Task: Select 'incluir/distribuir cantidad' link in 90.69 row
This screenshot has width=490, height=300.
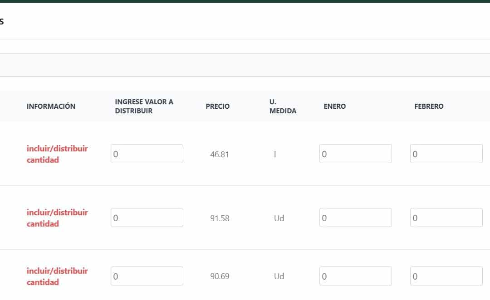Action: [x=57, y=276]
